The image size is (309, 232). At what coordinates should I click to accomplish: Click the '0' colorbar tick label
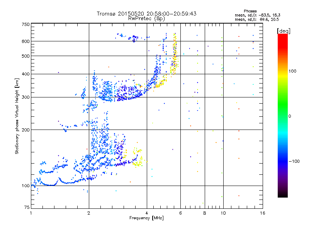290,116
